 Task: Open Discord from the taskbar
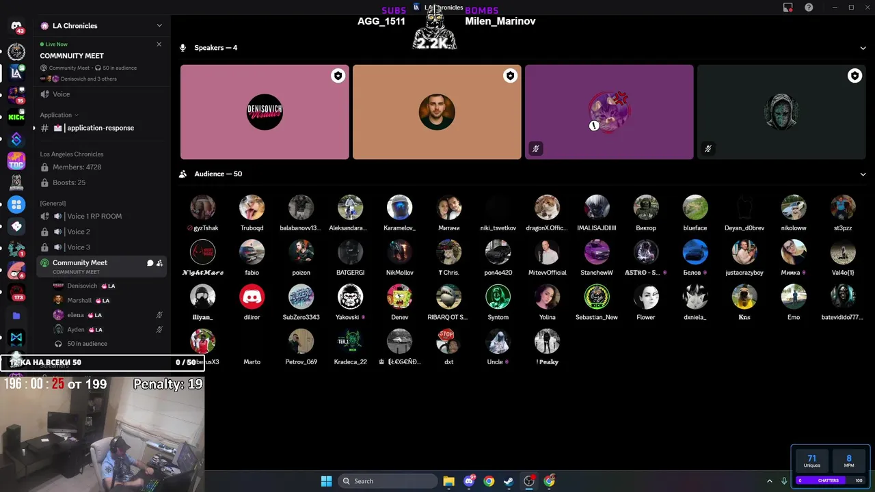[469, 481]
